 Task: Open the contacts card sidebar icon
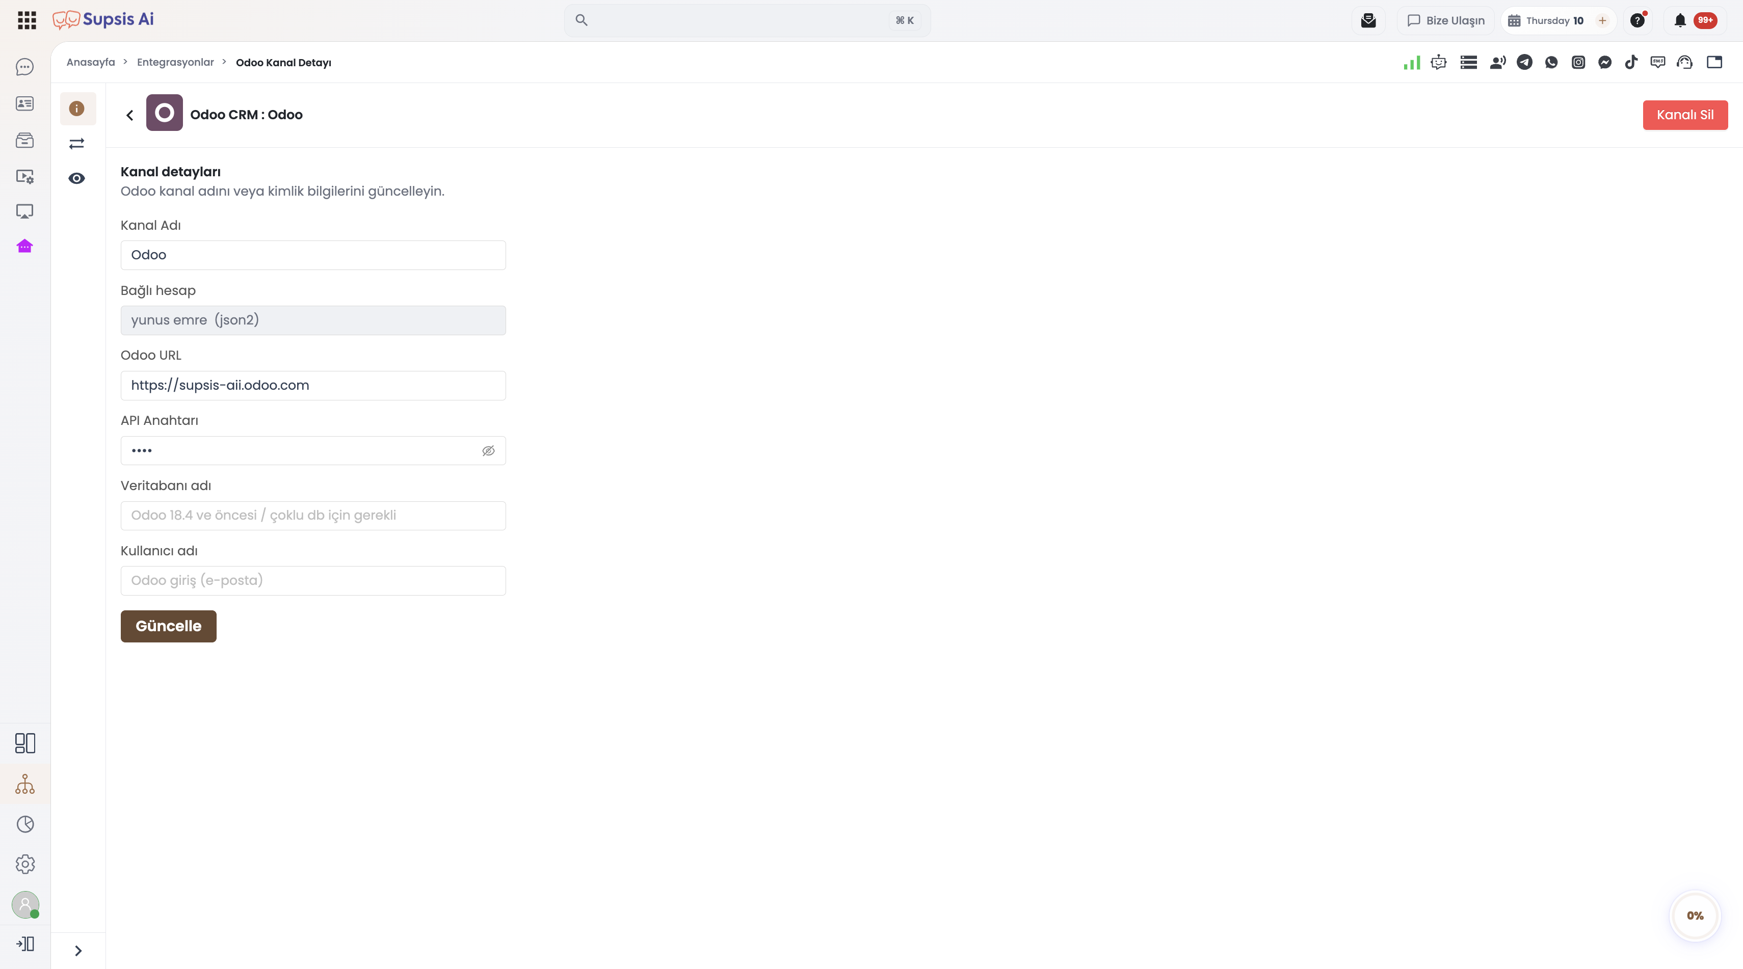tap(25, 103)
